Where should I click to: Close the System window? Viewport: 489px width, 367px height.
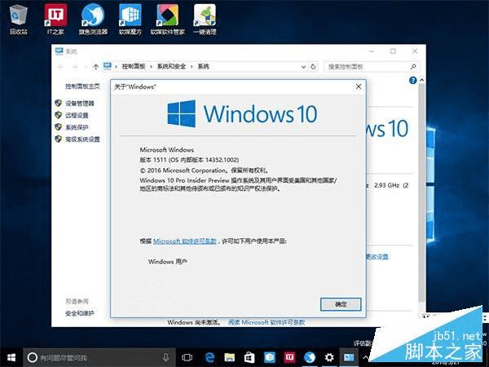click(415, 51)
